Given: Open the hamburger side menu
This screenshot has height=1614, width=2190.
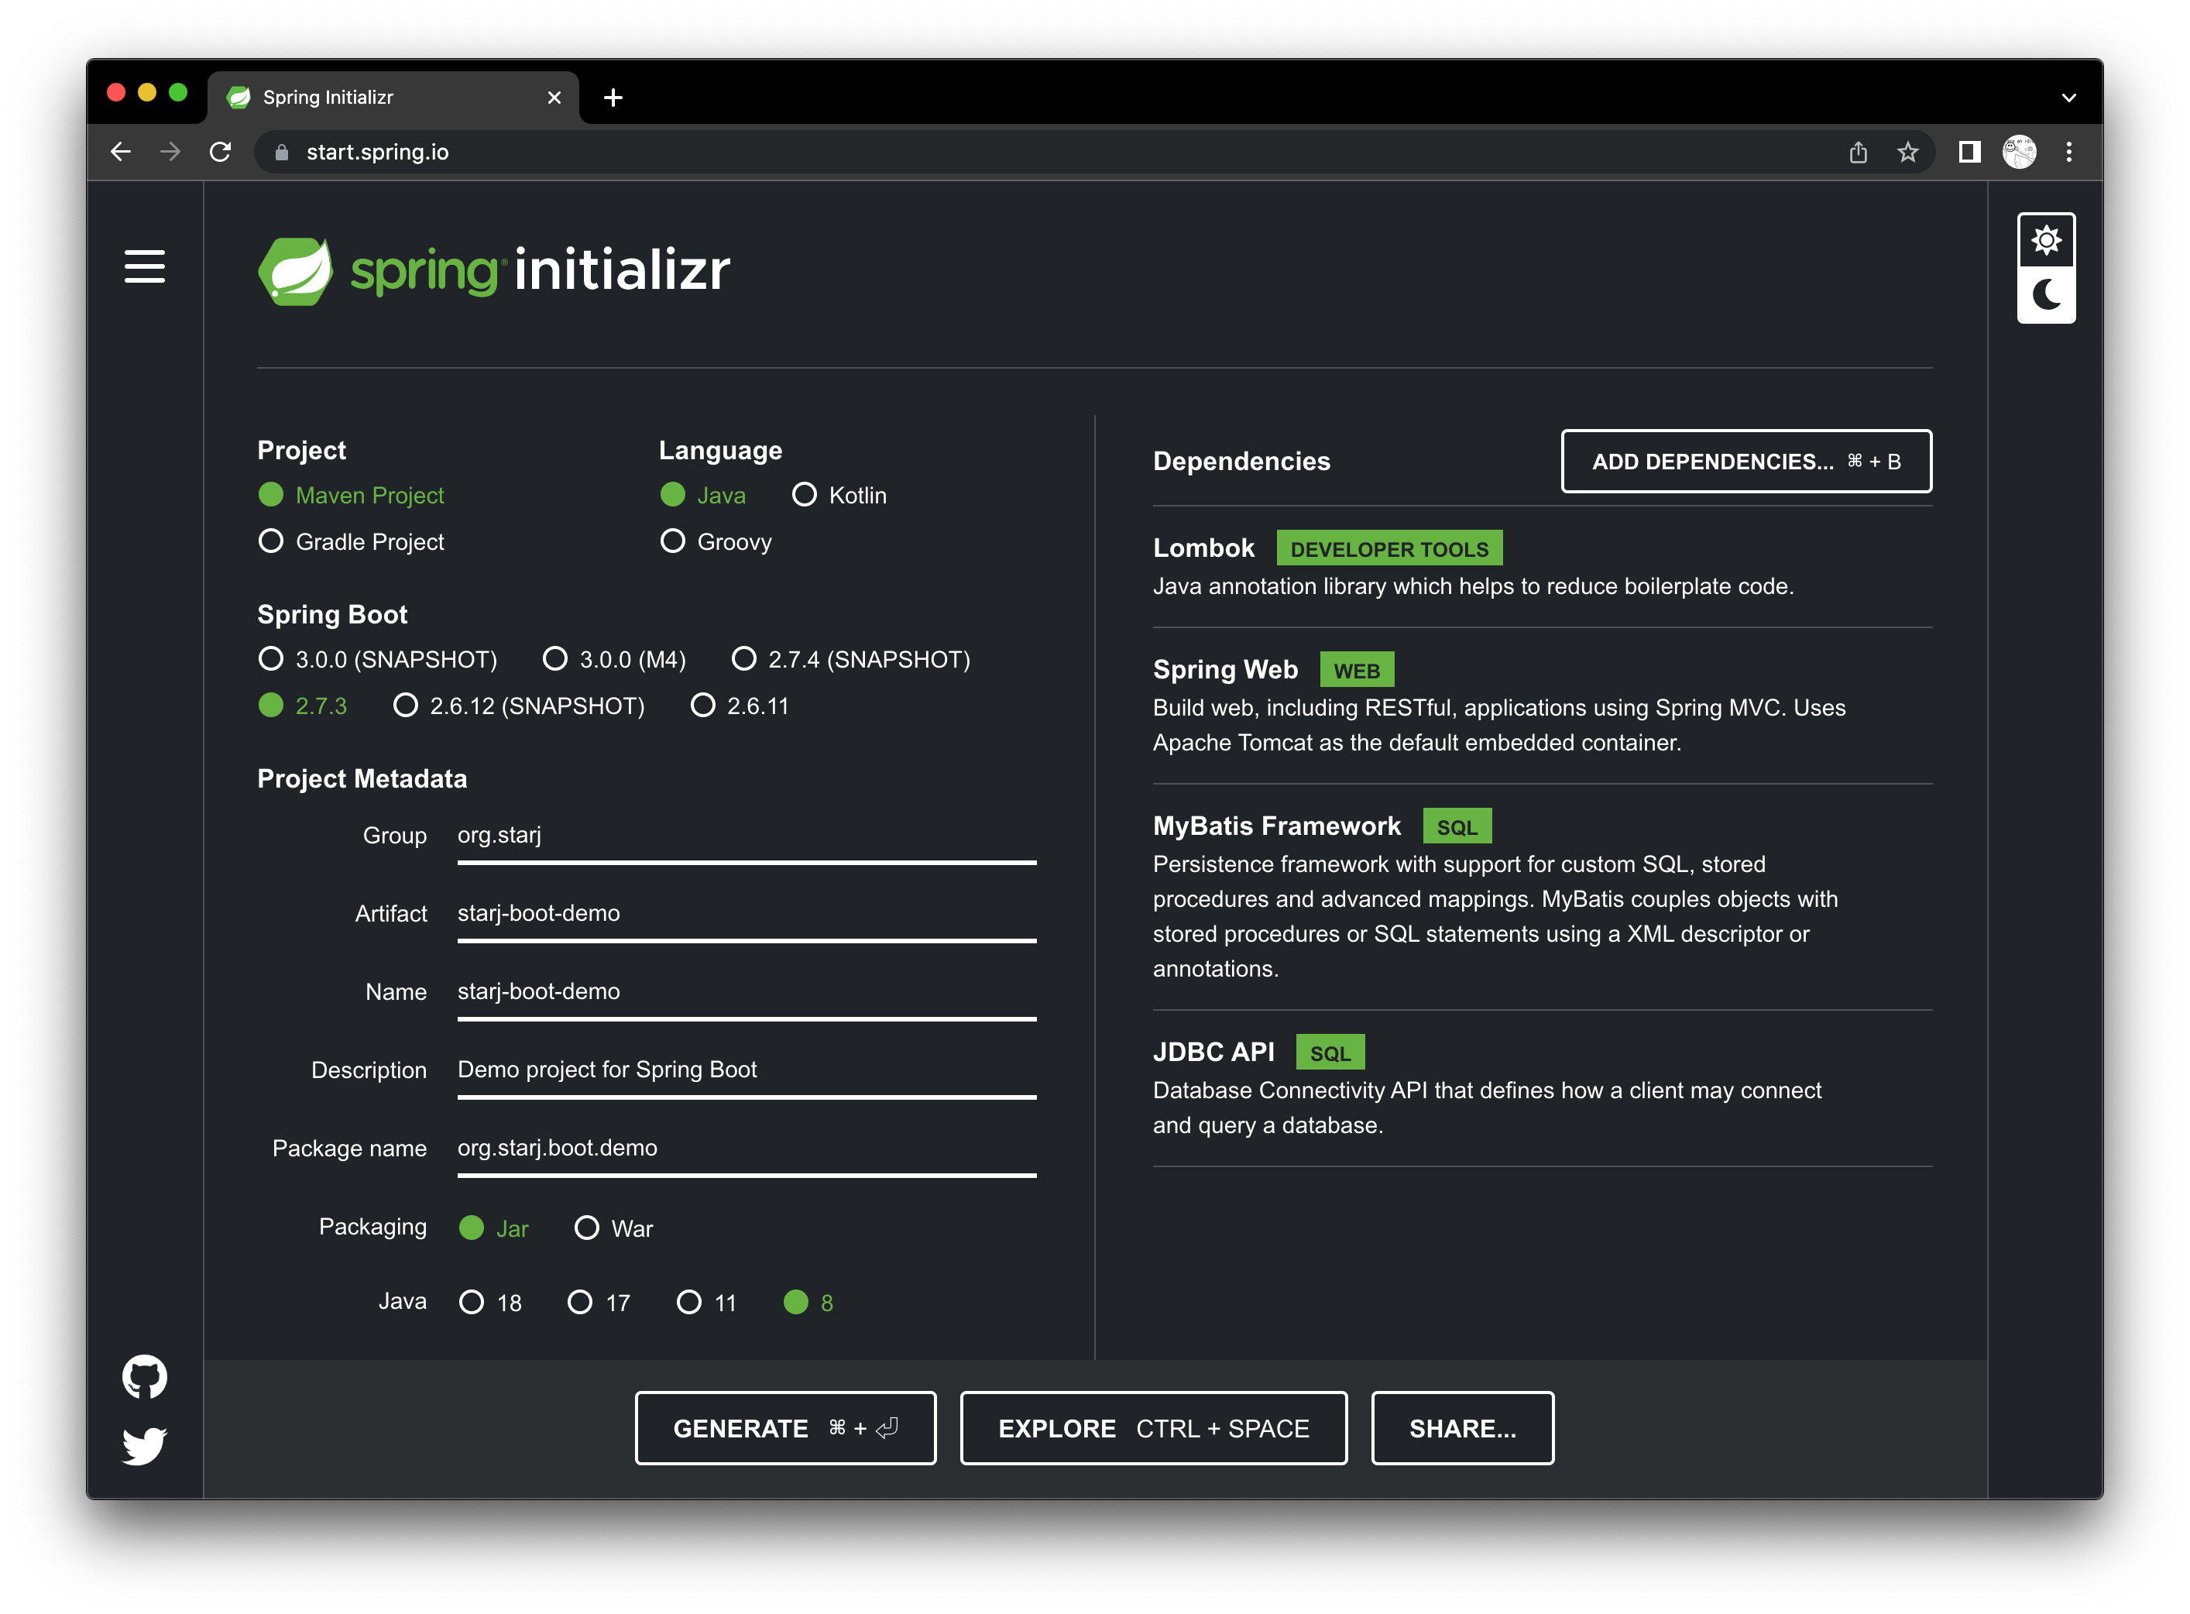Looking at the screenshot, I should (145, 266).
